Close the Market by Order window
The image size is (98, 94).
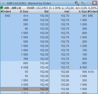pyautogui.click(x=94, y=3)
